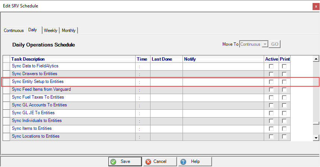
Task: Expand the Move To dropdown
Action: pyautogui.click(x=264, y=44)
